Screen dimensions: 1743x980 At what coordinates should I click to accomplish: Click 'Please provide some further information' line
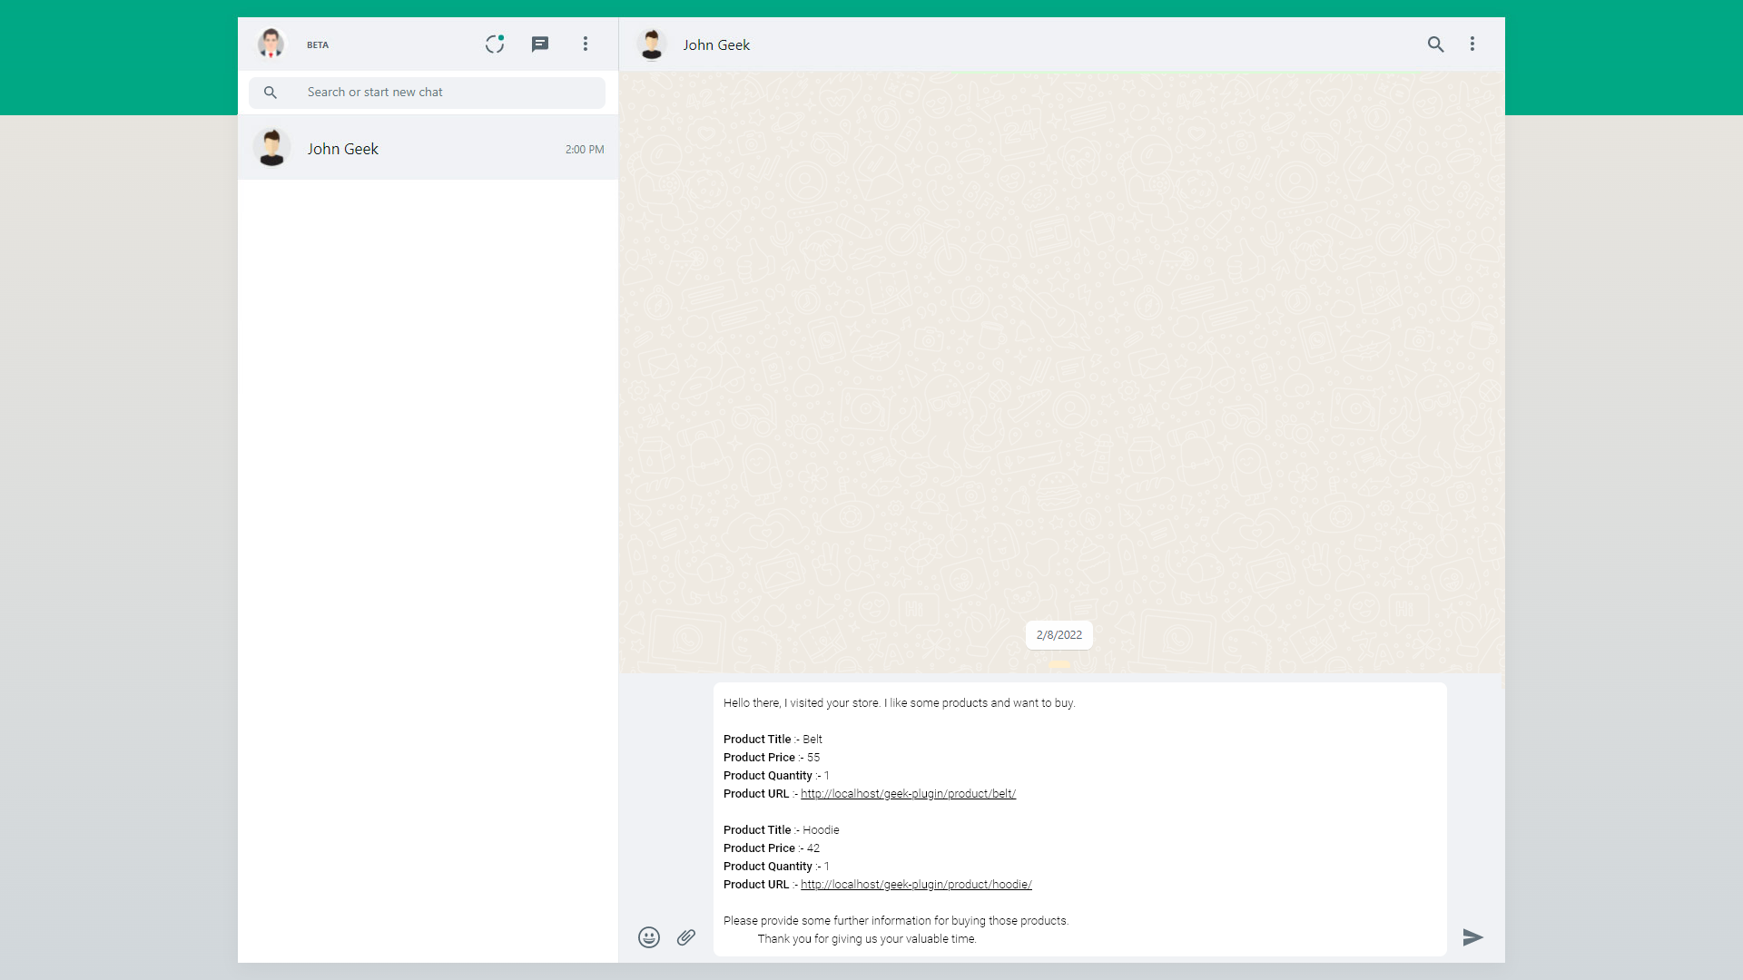896,921
